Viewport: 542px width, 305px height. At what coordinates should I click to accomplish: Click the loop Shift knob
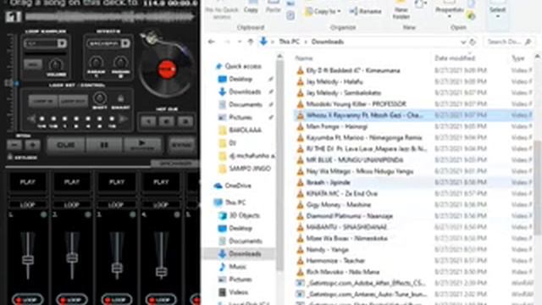(100, 98)
